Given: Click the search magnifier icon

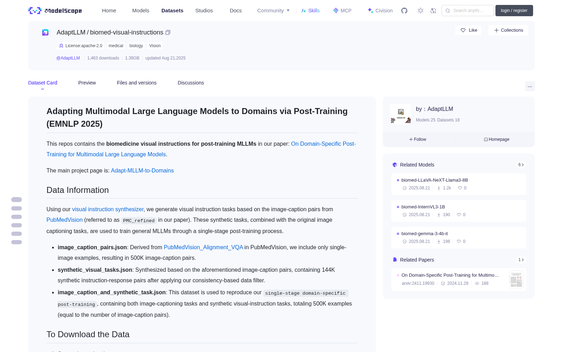Looking at the screenshot, I should tap(448, 11).
